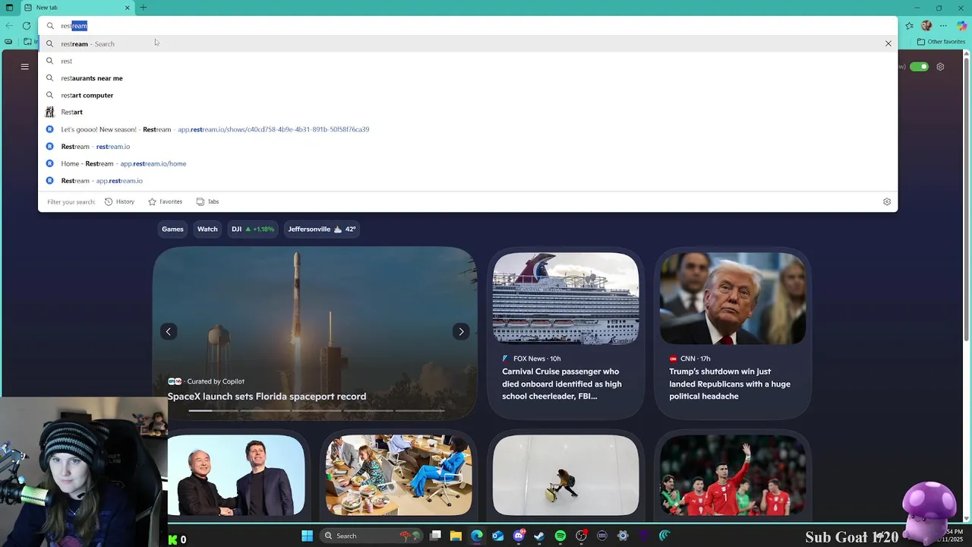
Task: Open the Favorites hub star icon
Action: (x=909, y=26)
